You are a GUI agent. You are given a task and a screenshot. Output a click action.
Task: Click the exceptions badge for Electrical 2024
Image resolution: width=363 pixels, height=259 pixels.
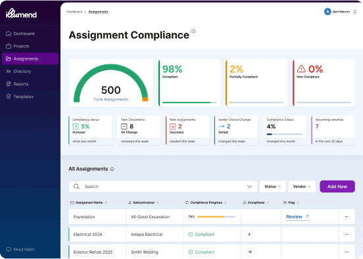point(249,235)
